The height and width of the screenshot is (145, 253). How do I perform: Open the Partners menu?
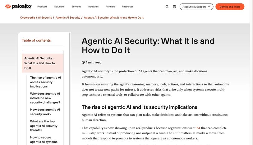pyautogui.click(x=110, y=7)
